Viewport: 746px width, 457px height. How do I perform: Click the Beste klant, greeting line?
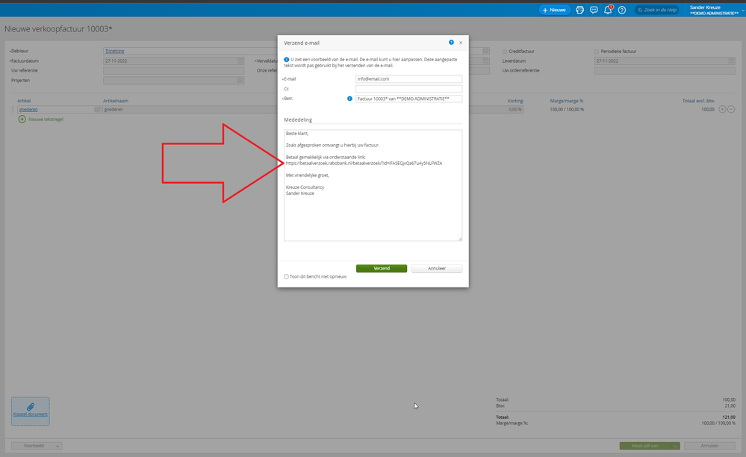pos(297,134)
